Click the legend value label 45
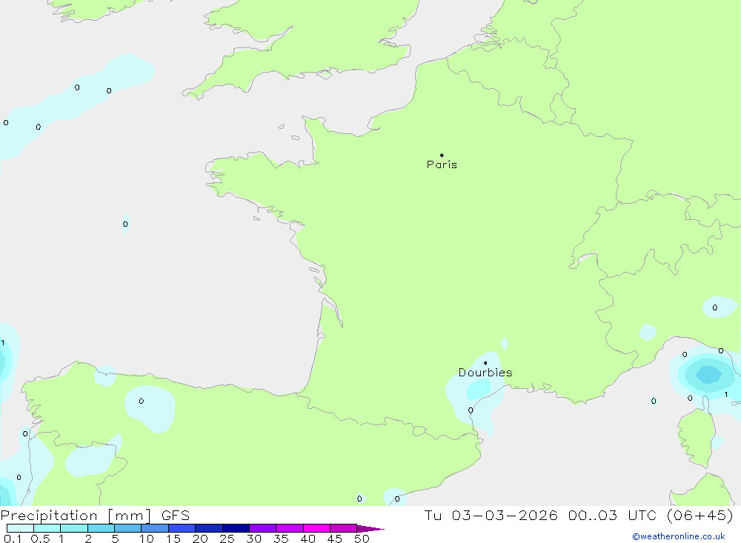Viewport: 741px width, 543px height. pos(335,539)
